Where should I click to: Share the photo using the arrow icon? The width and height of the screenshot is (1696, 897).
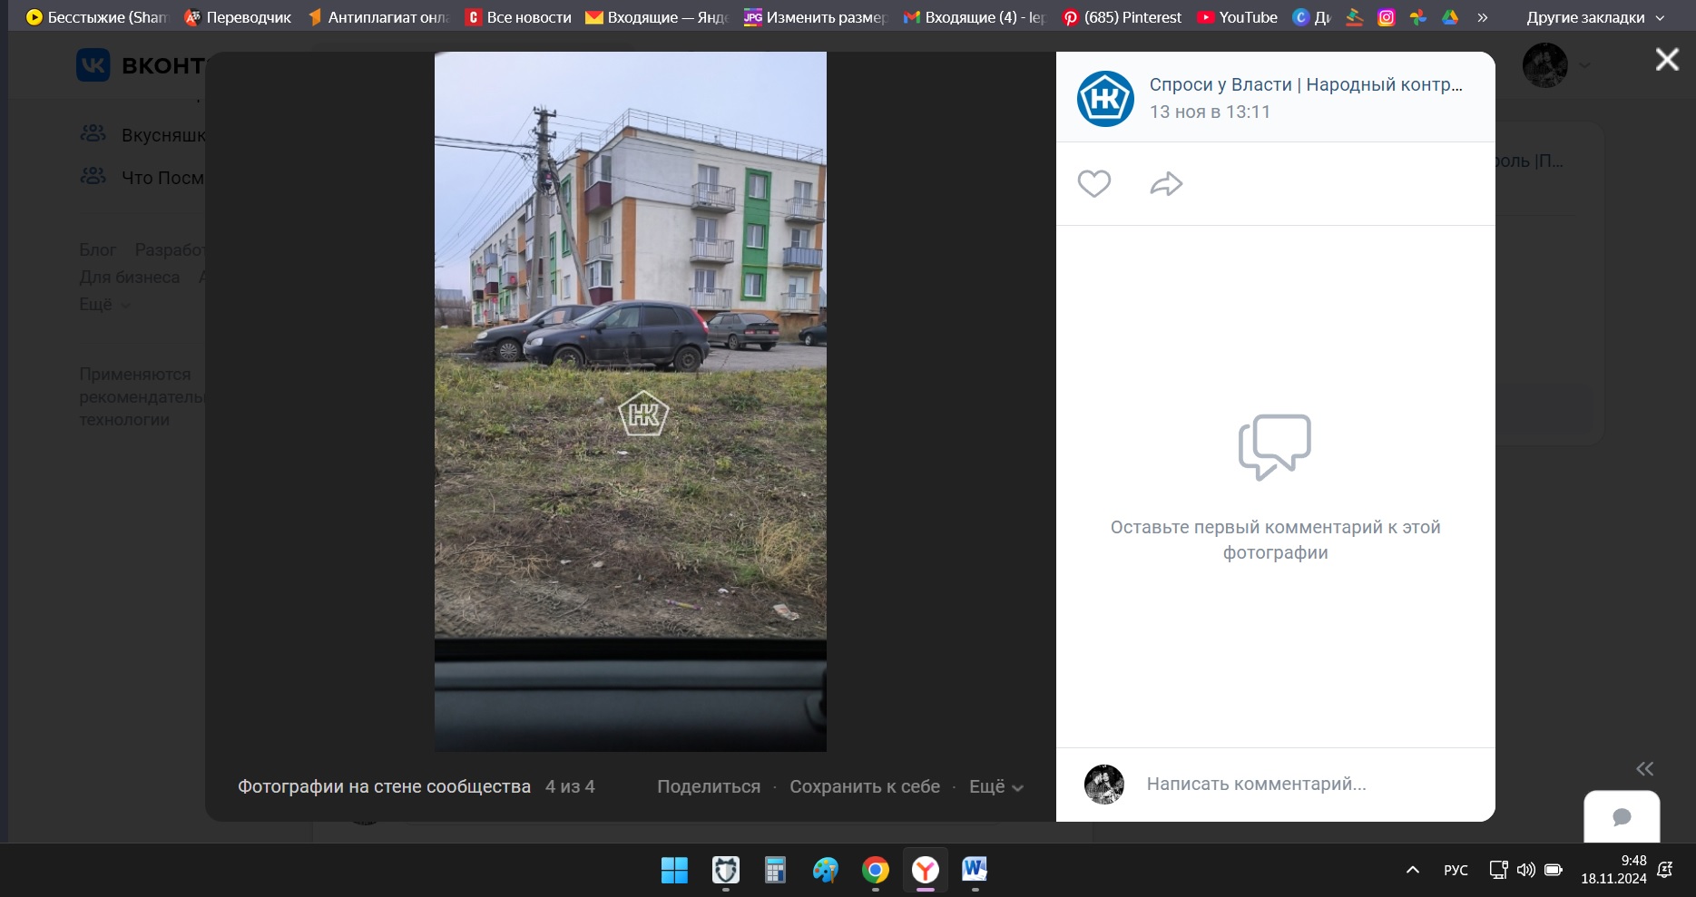click(x=1167, y=183)
